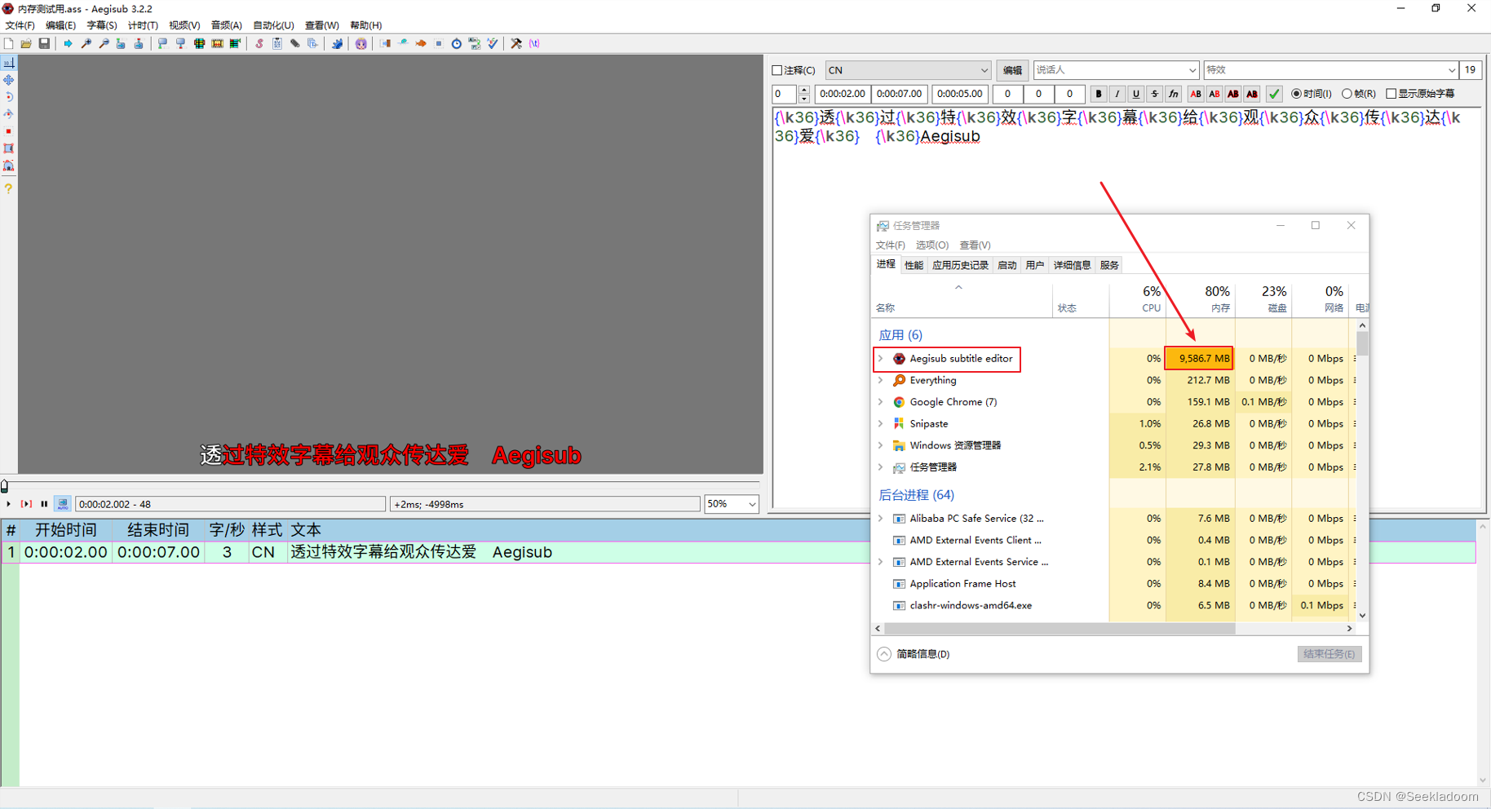Switch to Task Manager 性能 tab
Viewport: 1491px width, 809px height.
click(x=914, y=265)
